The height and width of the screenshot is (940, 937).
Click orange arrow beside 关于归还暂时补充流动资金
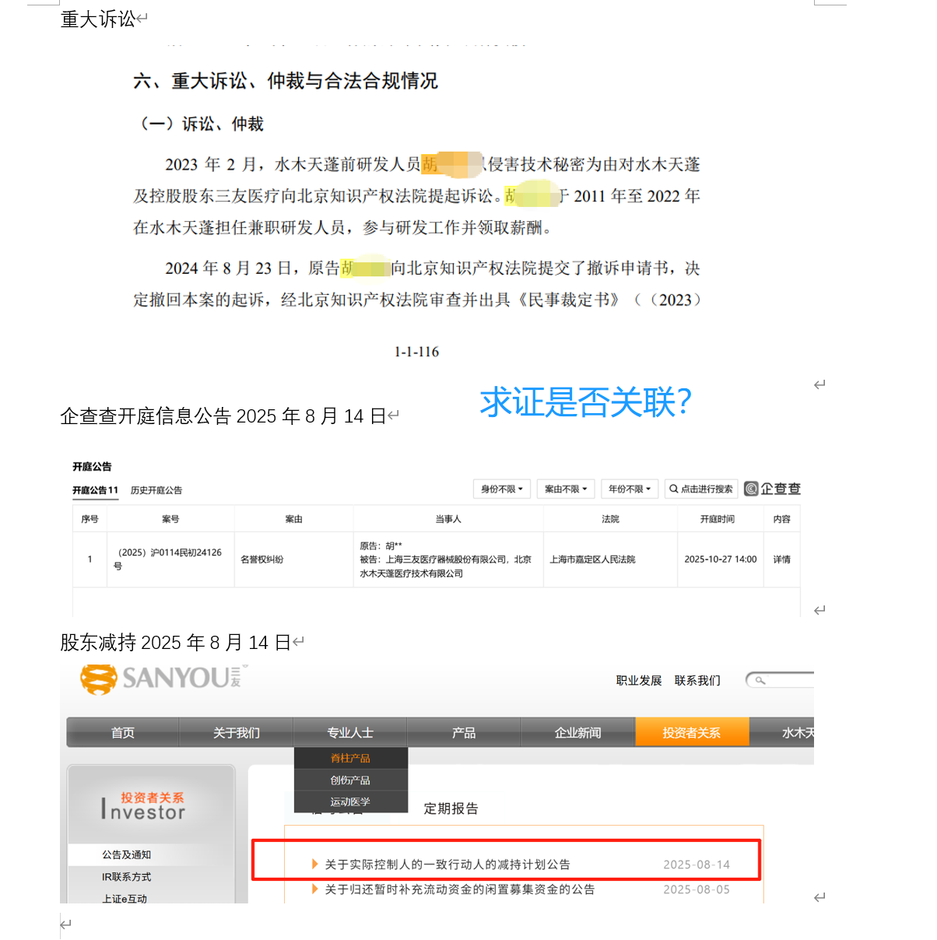point(315,889)
